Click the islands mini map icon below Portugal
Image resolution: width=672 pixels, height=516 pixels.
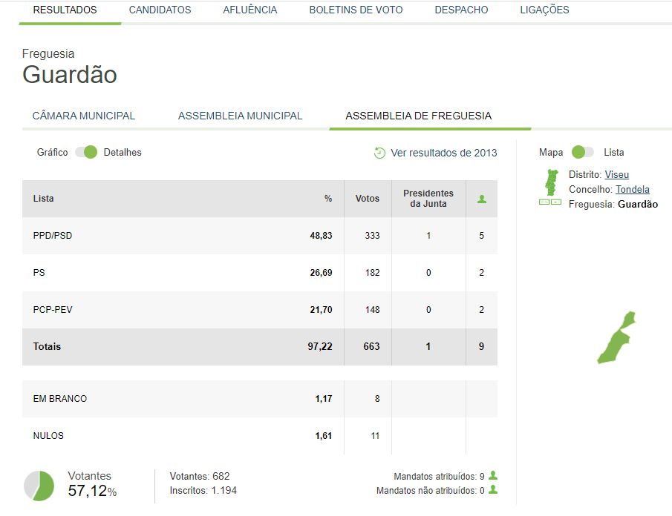click(x=550, y=202)
